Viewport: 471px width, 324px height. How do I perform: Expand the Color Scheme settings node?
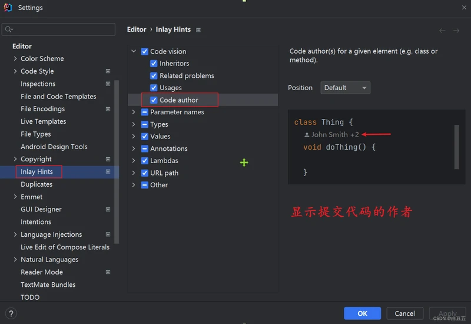(15, 59)
